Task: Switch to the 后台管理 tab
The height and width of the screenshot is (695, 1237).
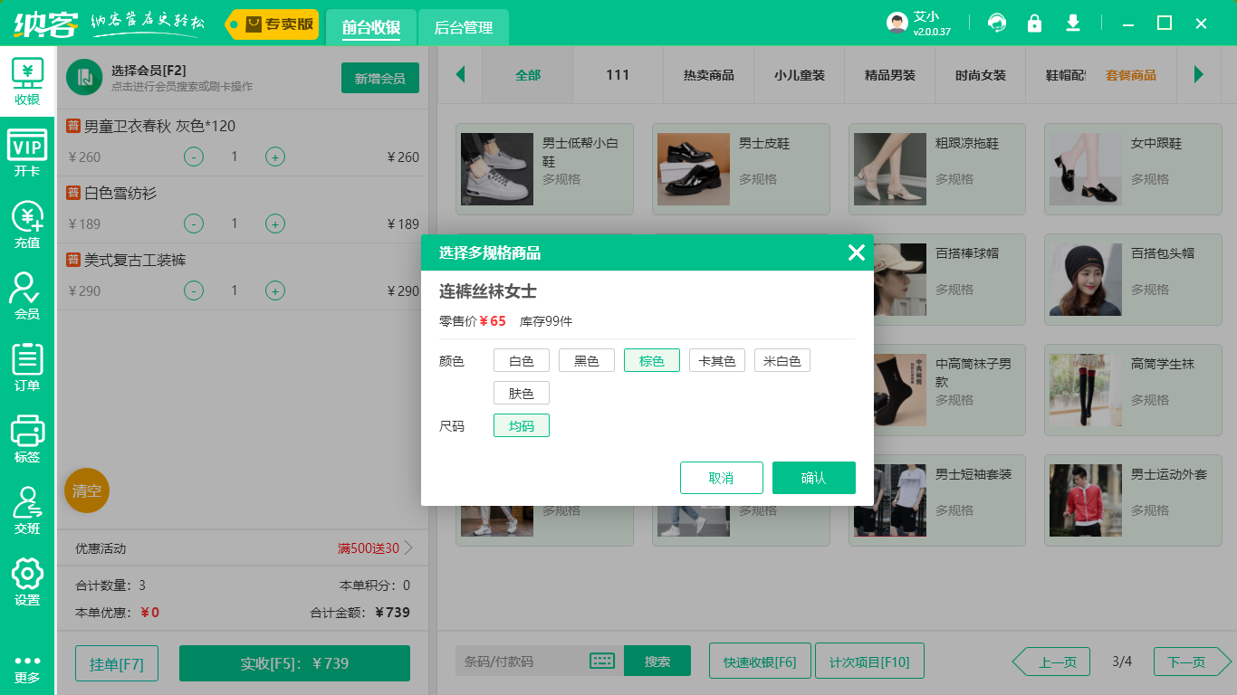Action: 464,27
